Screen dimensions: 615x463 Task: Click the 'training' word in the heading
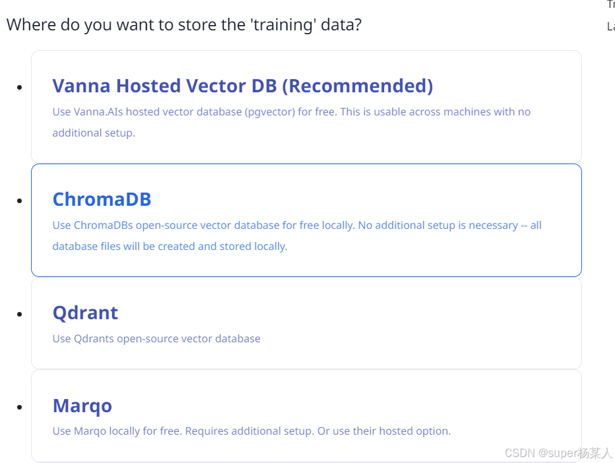[290, 25]
